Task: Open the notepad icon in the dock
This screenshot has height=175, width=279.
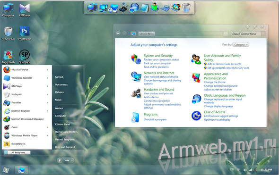Action: (x=144, y=8)
